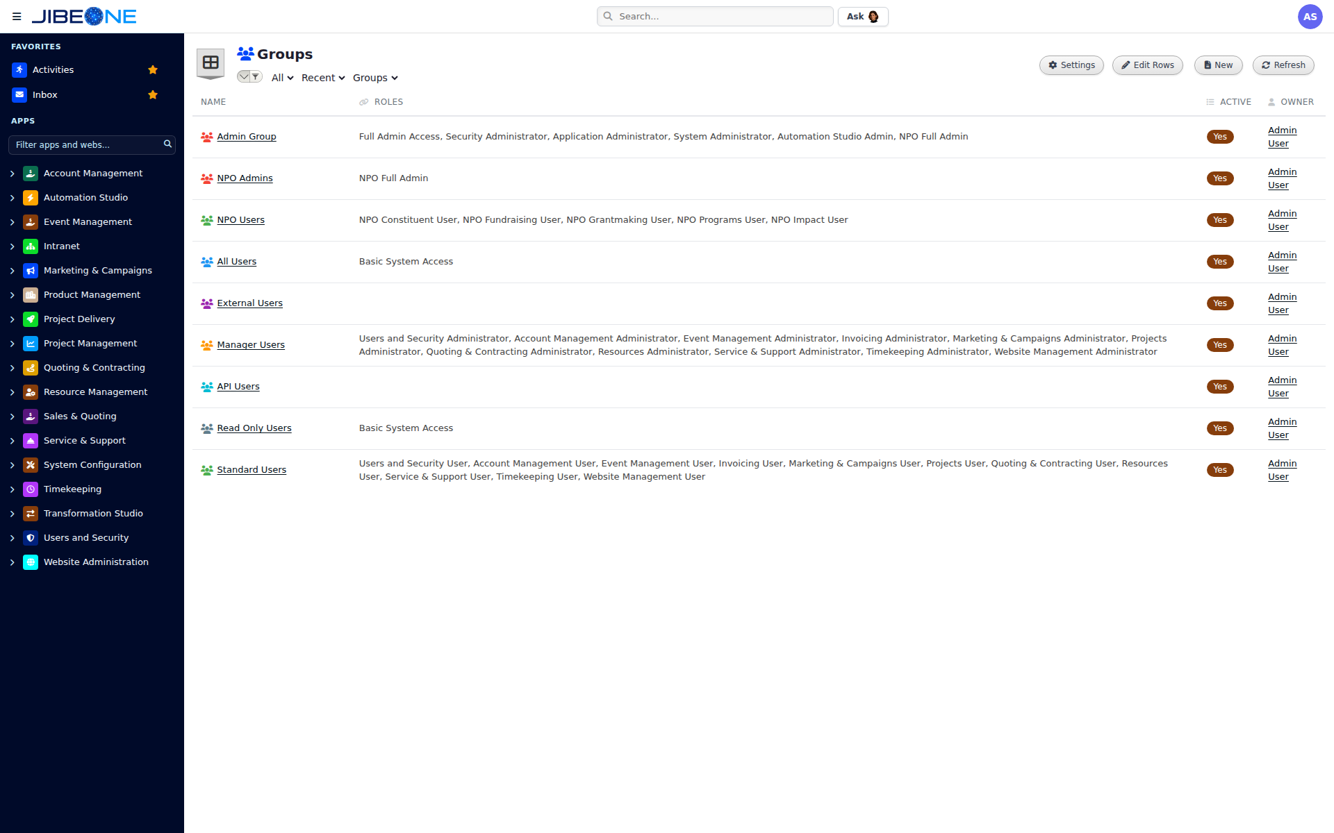Expand the Timekeeping tree item
Viewport: 1334px width, 833px height.
pyautogui.click(x=13, y=489)
